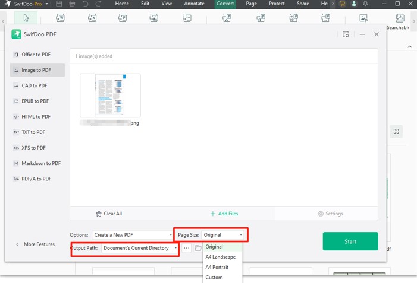The width and height of the screenshot is (417, 283).
Task: Click Clear All to remove images
Action: point(109,214)
